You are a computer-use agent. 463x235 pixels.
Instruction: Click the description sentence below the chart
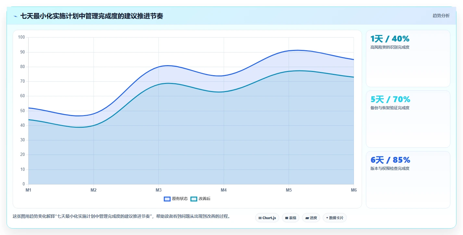point(122,217)
